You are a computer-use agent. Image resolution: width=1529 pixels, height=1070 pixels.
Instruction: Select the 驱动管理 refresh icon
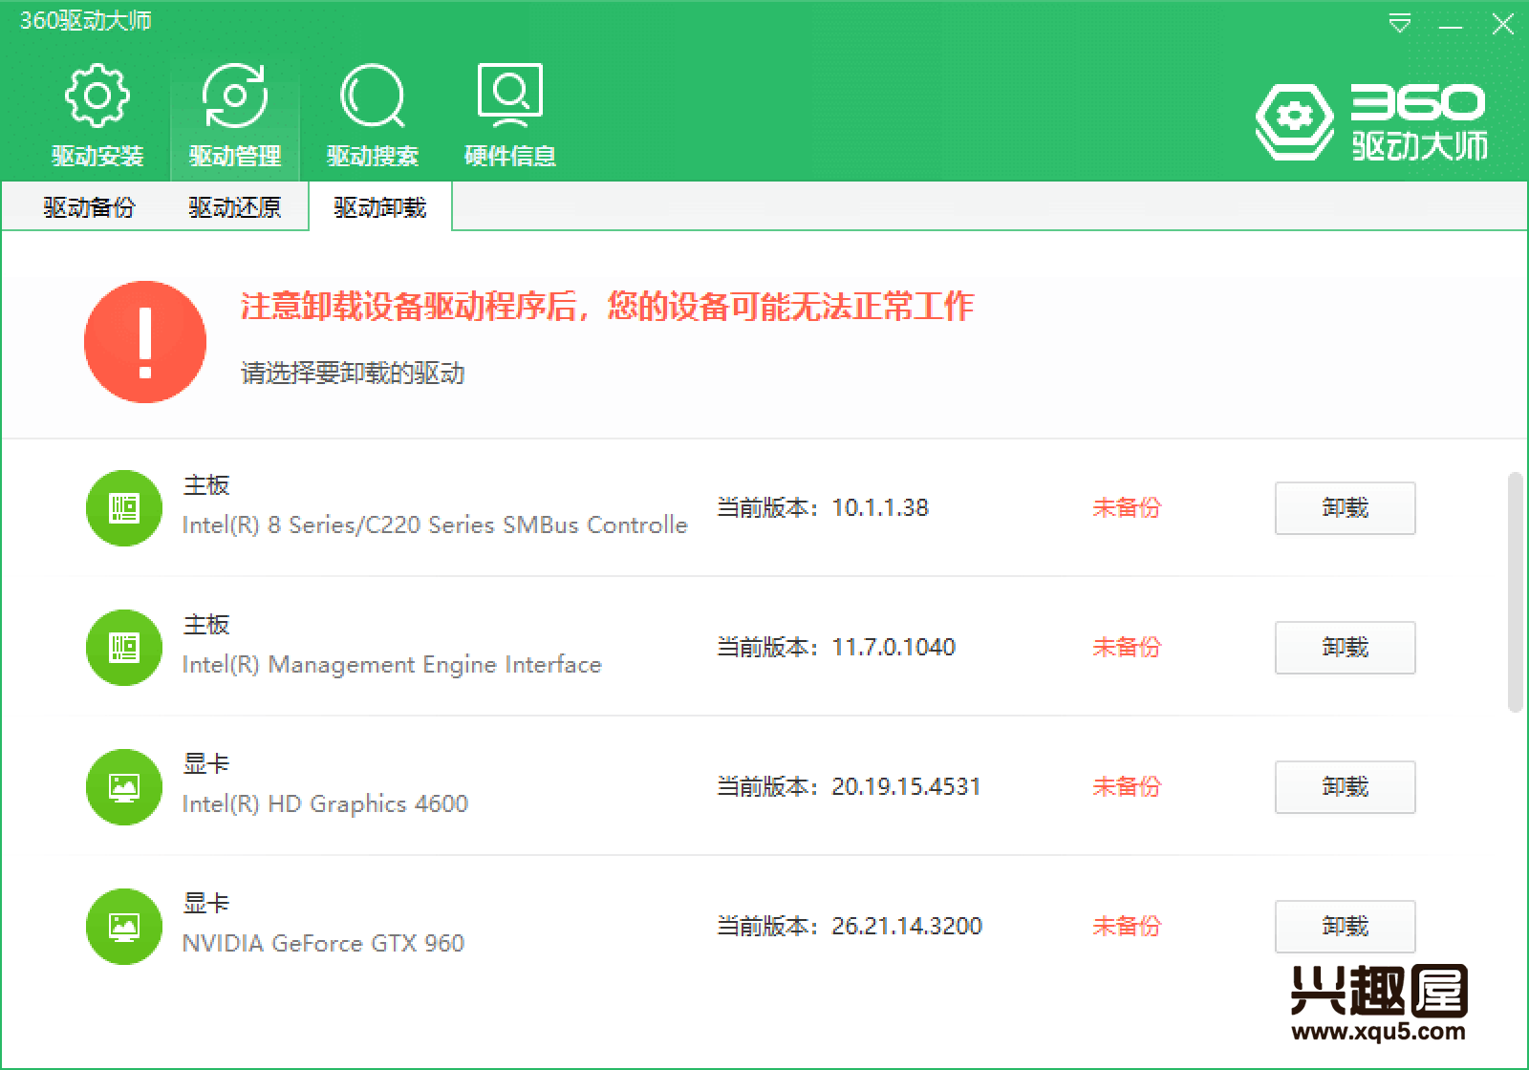tap(234, 96)
